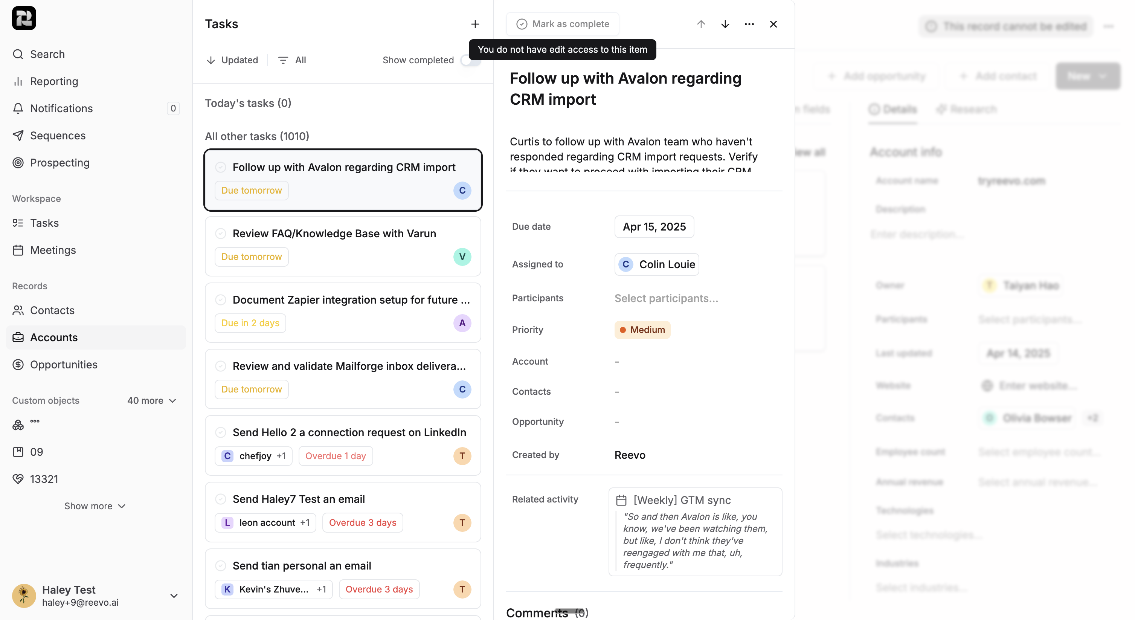The width and height of the screenshot is (1135, 620).
Task: Click the Reevo logo icon
Action: pos(24,18)
